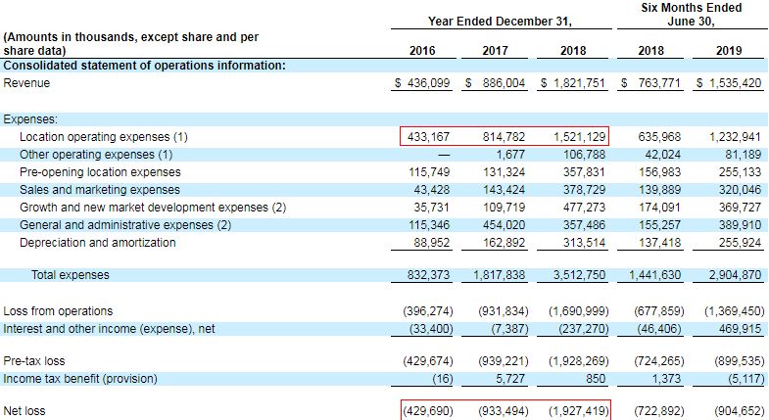Select the 'Pre-opening location expenses' row label
The image size is (769, 420).
pyautogui.click(x=100, y=172)
